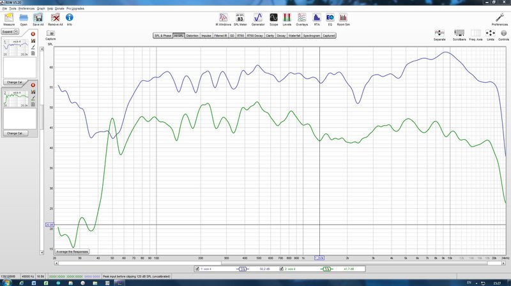
Task: Click the Measure icon in the toolbar
Action: pyautogui.click(x=9, y=20)
